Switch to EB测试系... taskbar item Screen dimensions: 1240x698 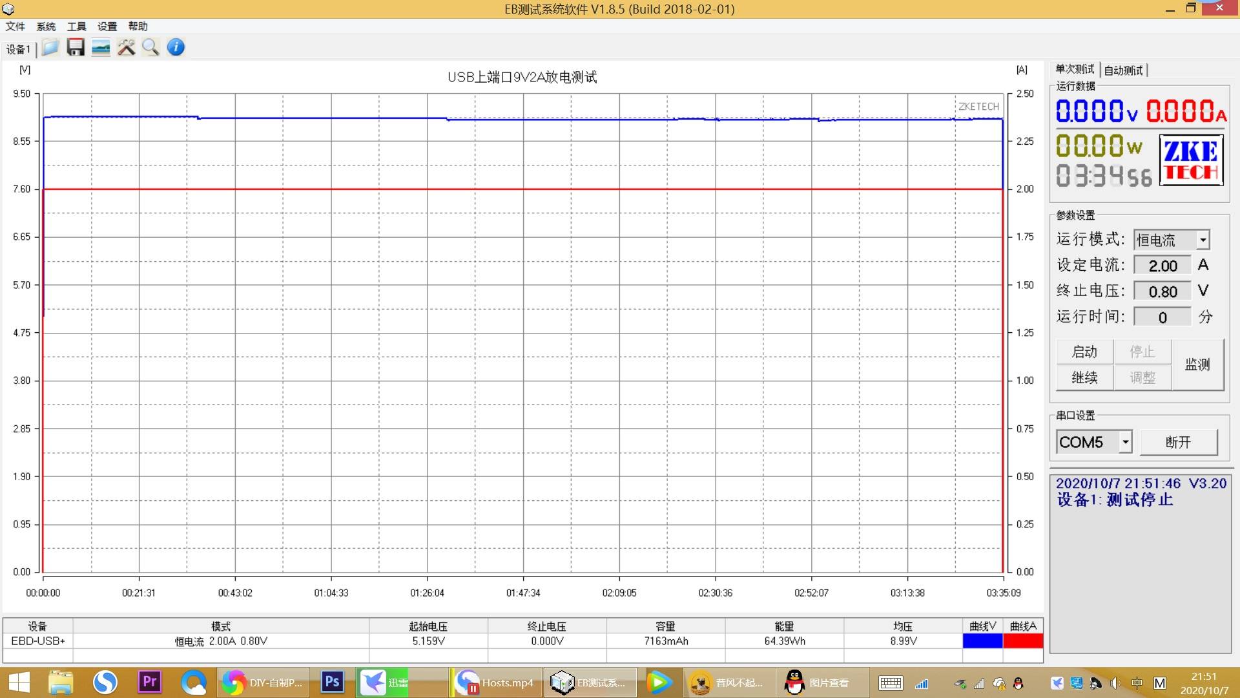pos(590,682)
